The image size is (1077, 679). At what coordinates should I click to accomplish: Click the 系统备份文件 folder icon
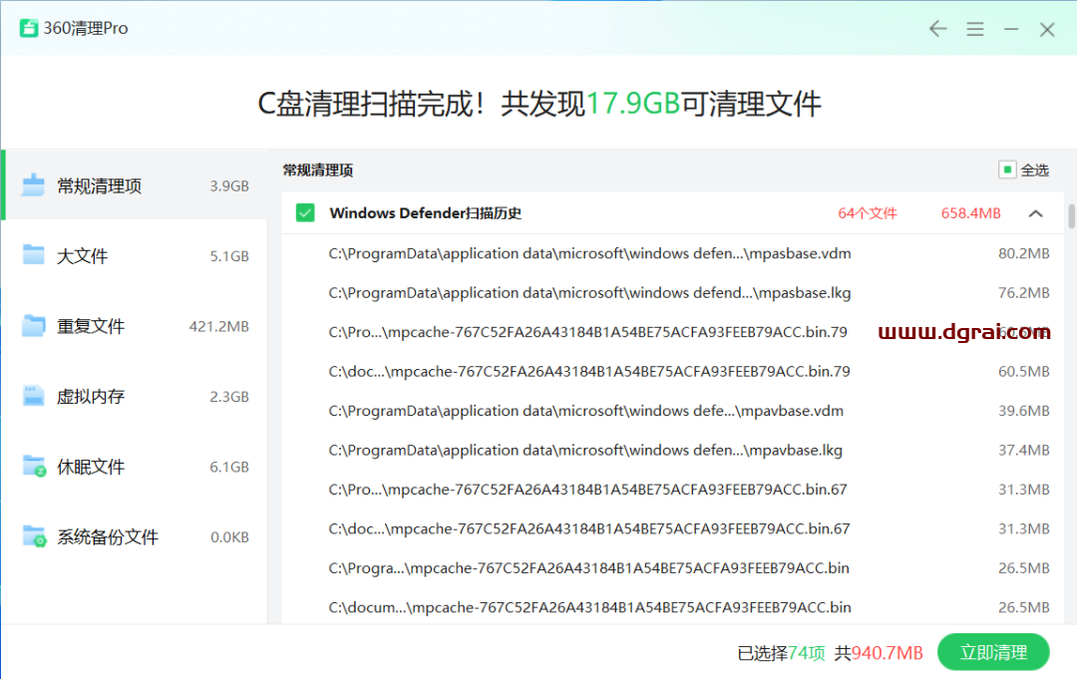tap(34, 536)
